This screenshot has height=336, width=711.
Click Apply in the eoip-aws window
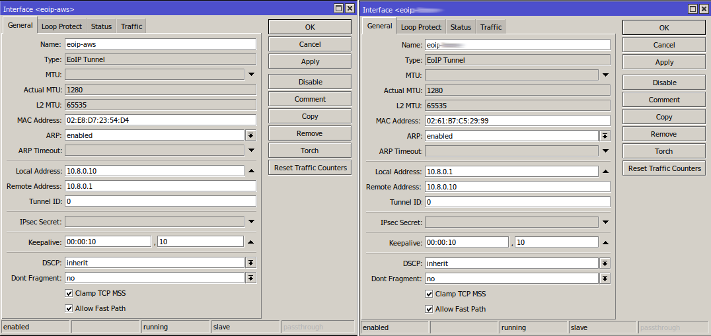point(310,61)
